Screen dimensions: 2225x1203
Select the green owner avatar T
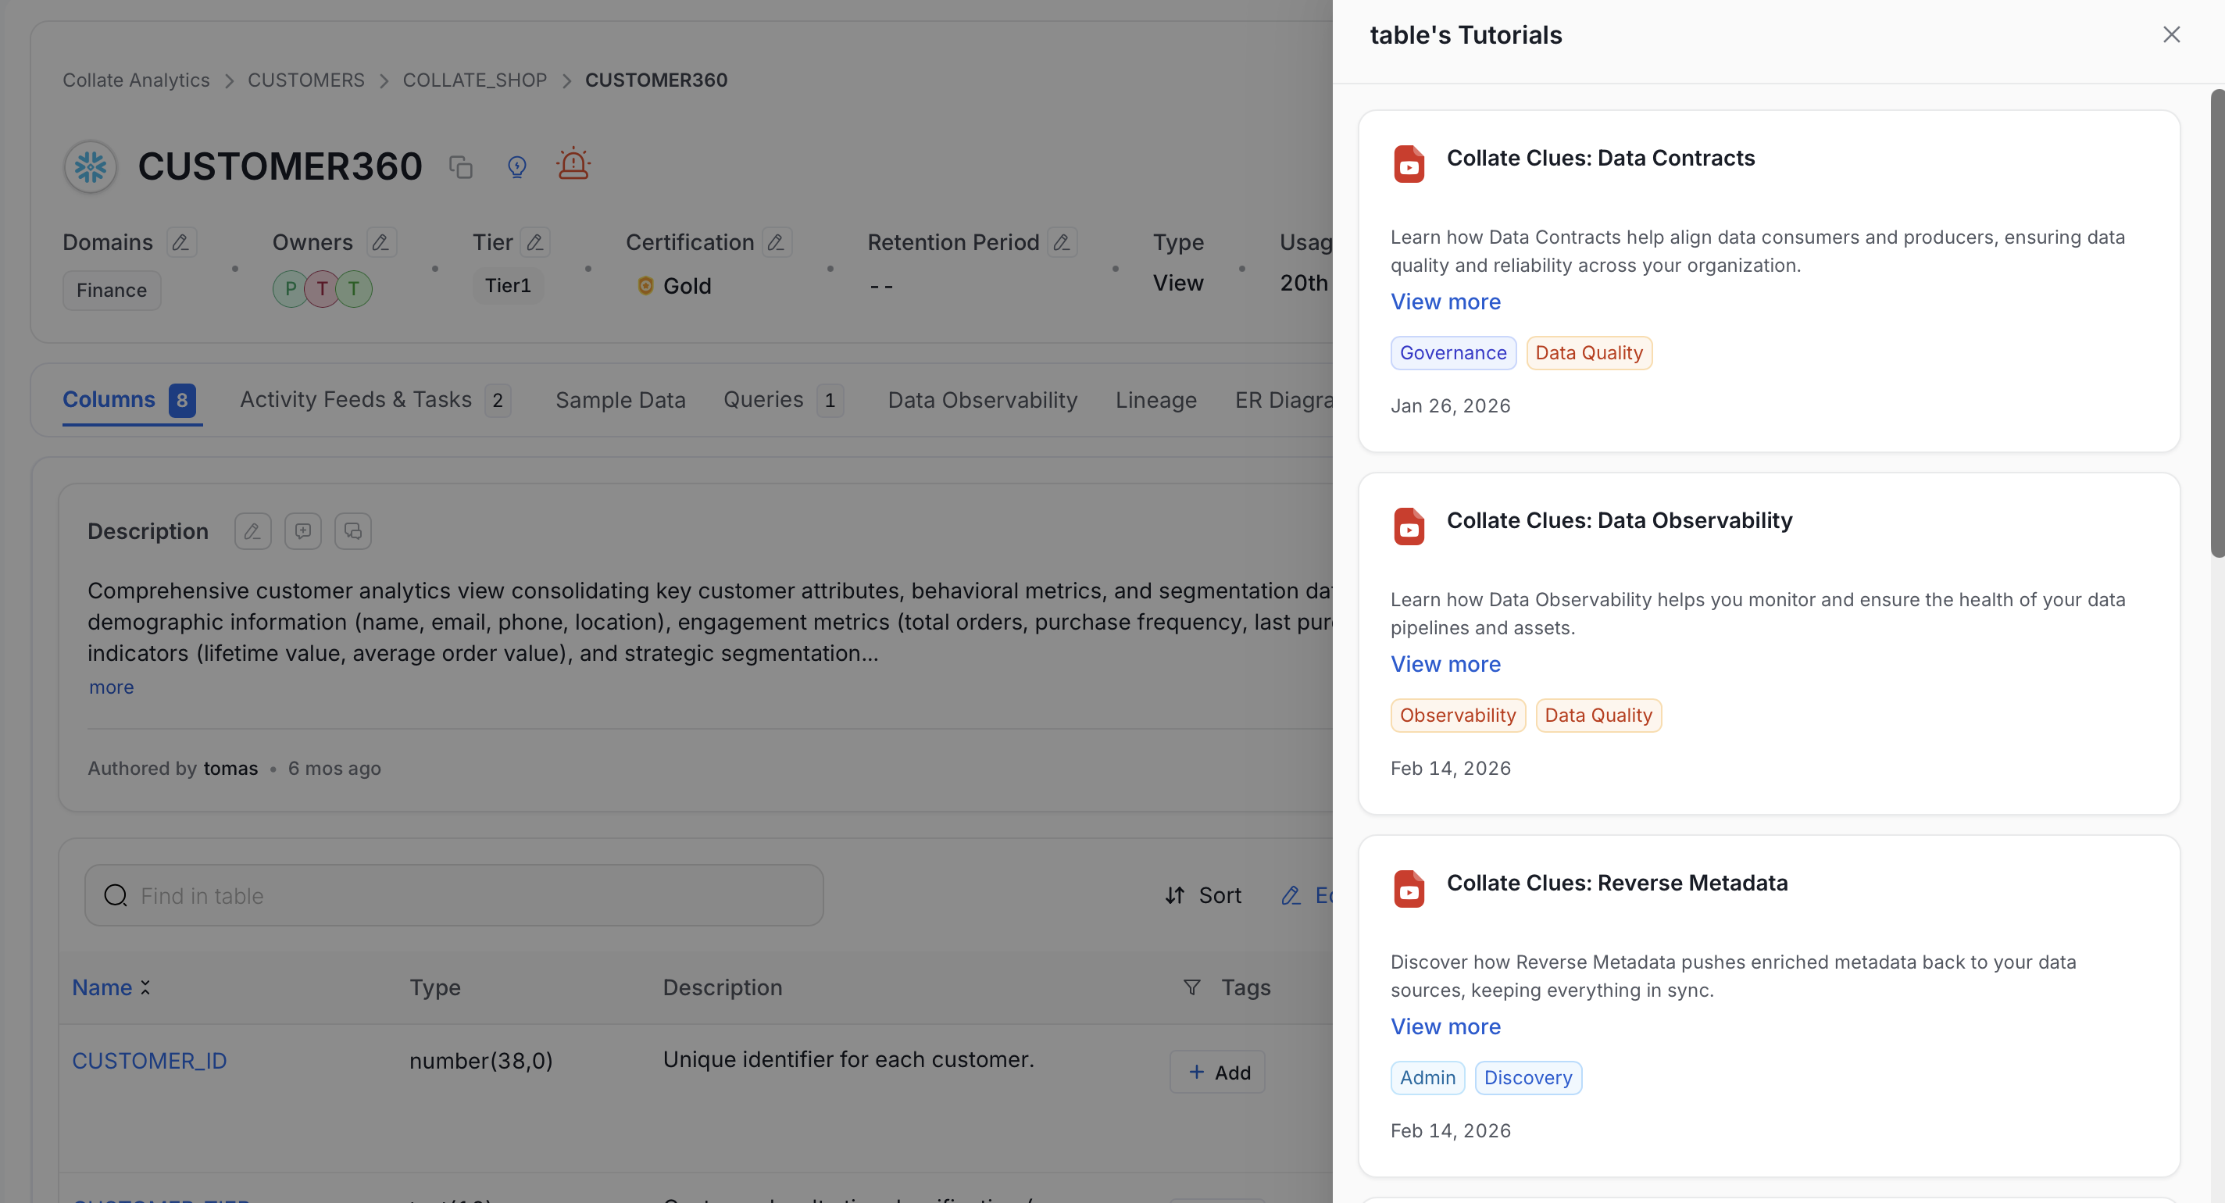pyautogui.click(x=354, y=288)
